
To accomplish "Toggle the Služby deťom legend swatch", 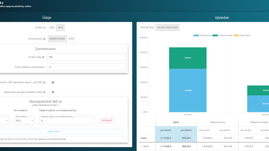I will (236, 36).
